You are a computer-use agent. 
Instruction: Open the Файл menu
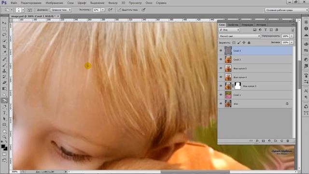click(x=14, y=3)
